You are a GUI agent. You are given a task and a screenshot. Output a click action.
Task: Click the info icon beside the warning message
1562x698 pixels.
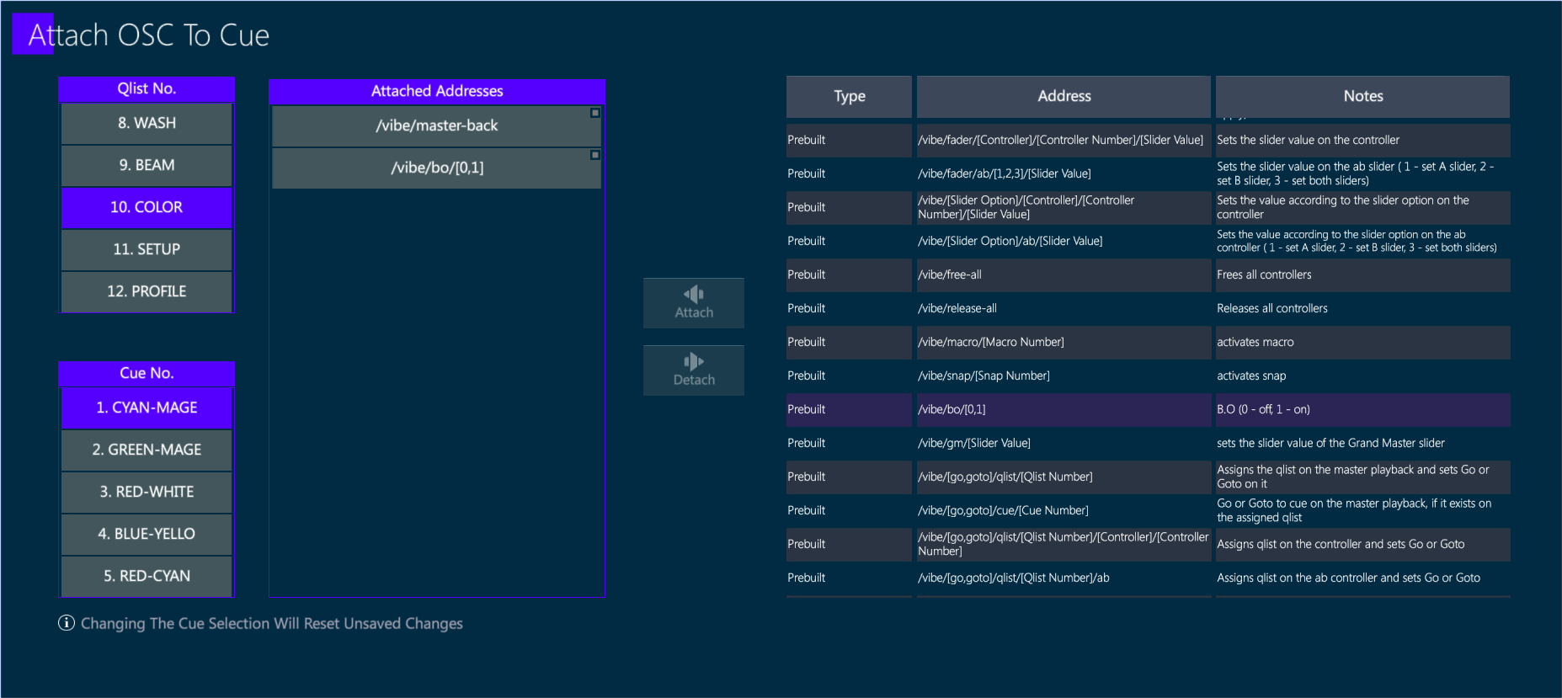tap(66, 623)
